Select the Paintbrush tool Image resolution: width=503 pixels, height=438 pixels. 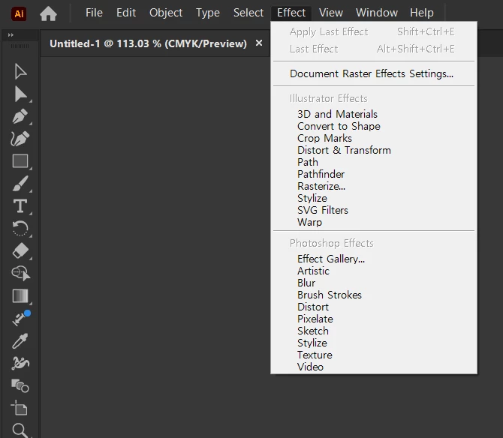[x=20, y=184]
